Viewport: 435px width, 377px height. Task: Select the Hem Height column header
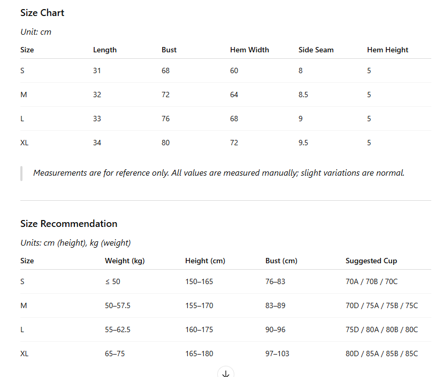tap(387, 50)
